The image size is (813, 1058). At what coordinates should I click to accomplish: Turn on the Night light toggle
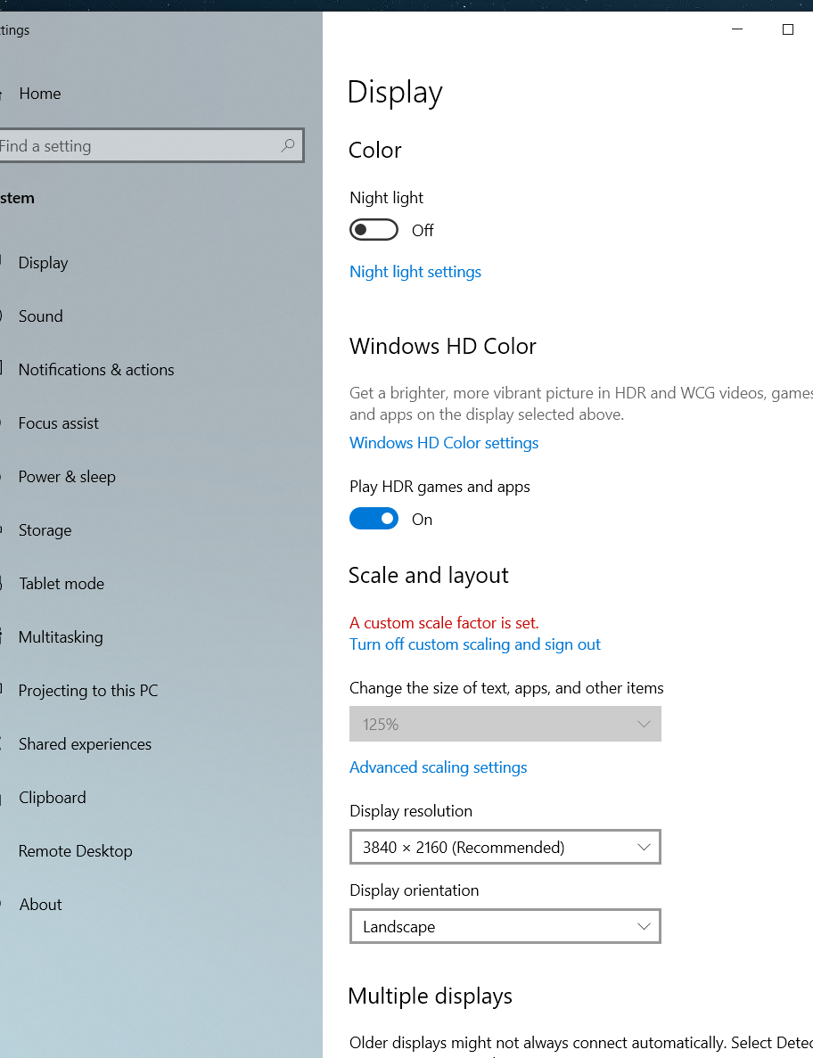pos(374,230)
